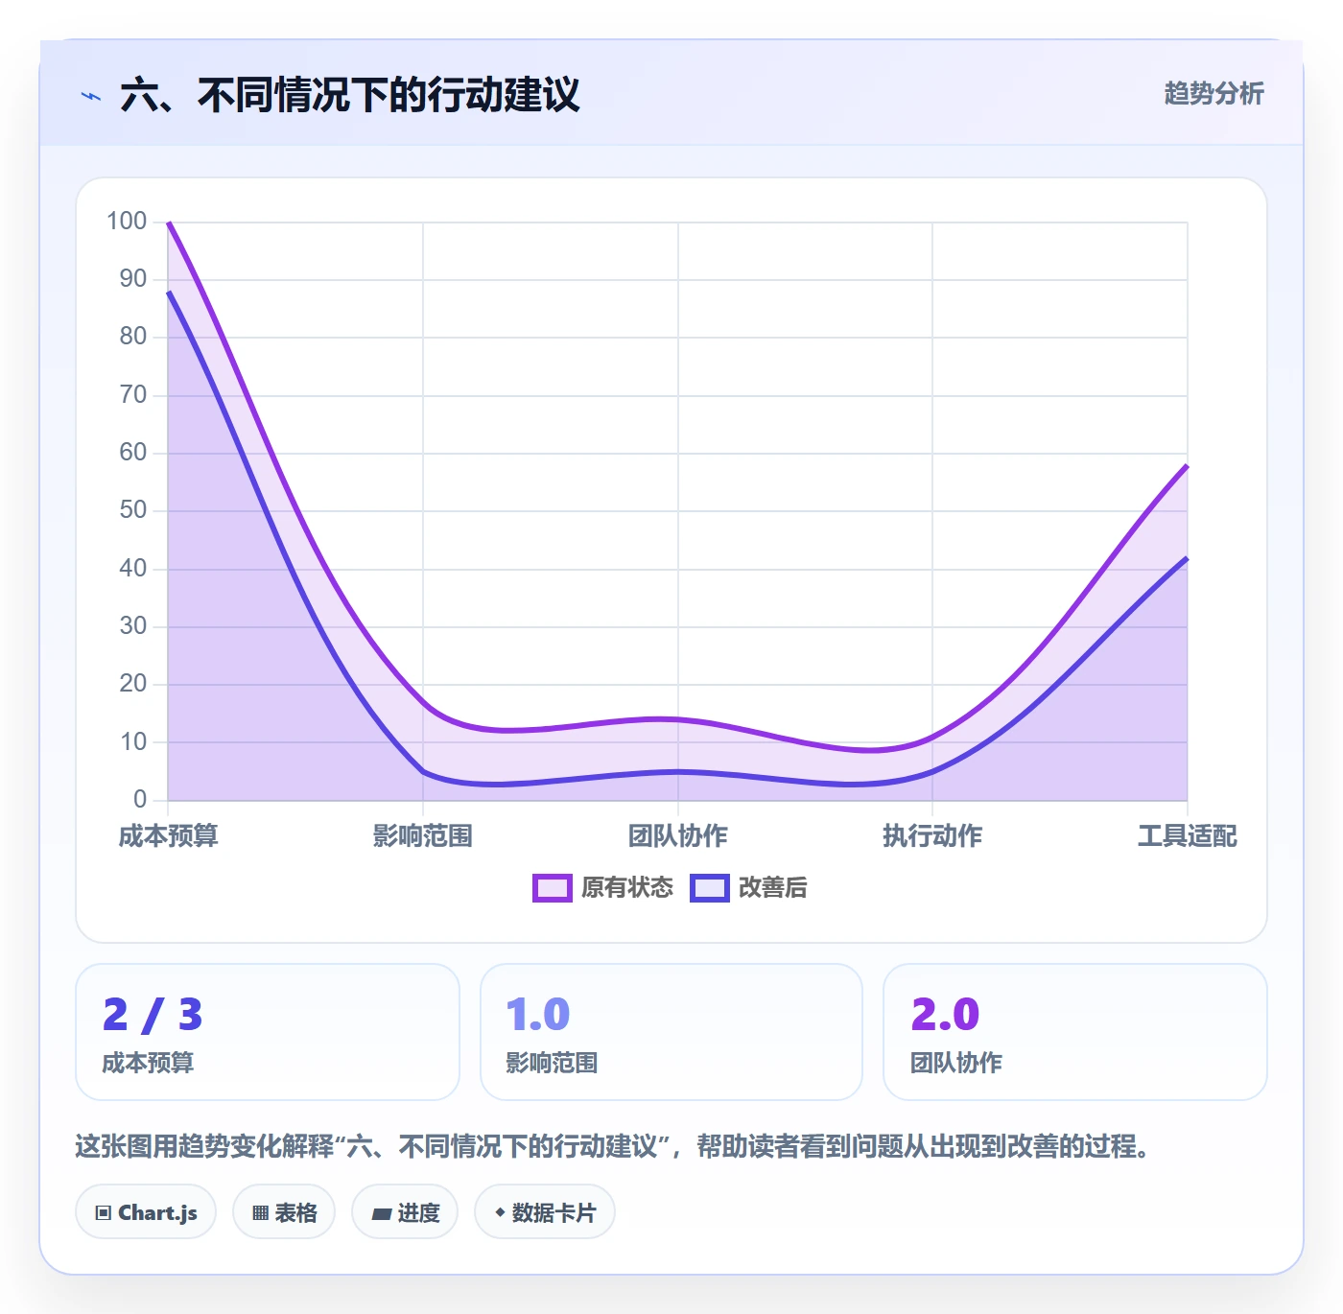Select the Chart.js tag chip
Image resolution: width=1343 pixels, height=1314 pixels.
pyautogui.click(x=146, y=1212)
